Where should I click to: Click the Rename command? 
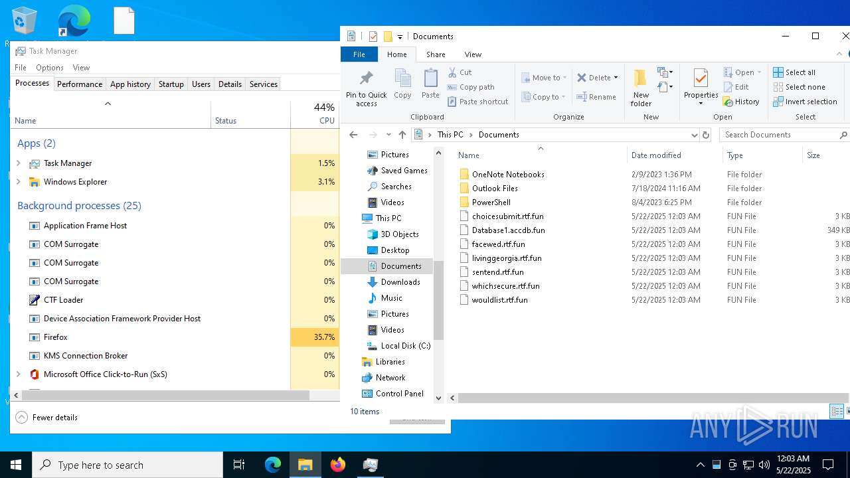coord(596,97)
